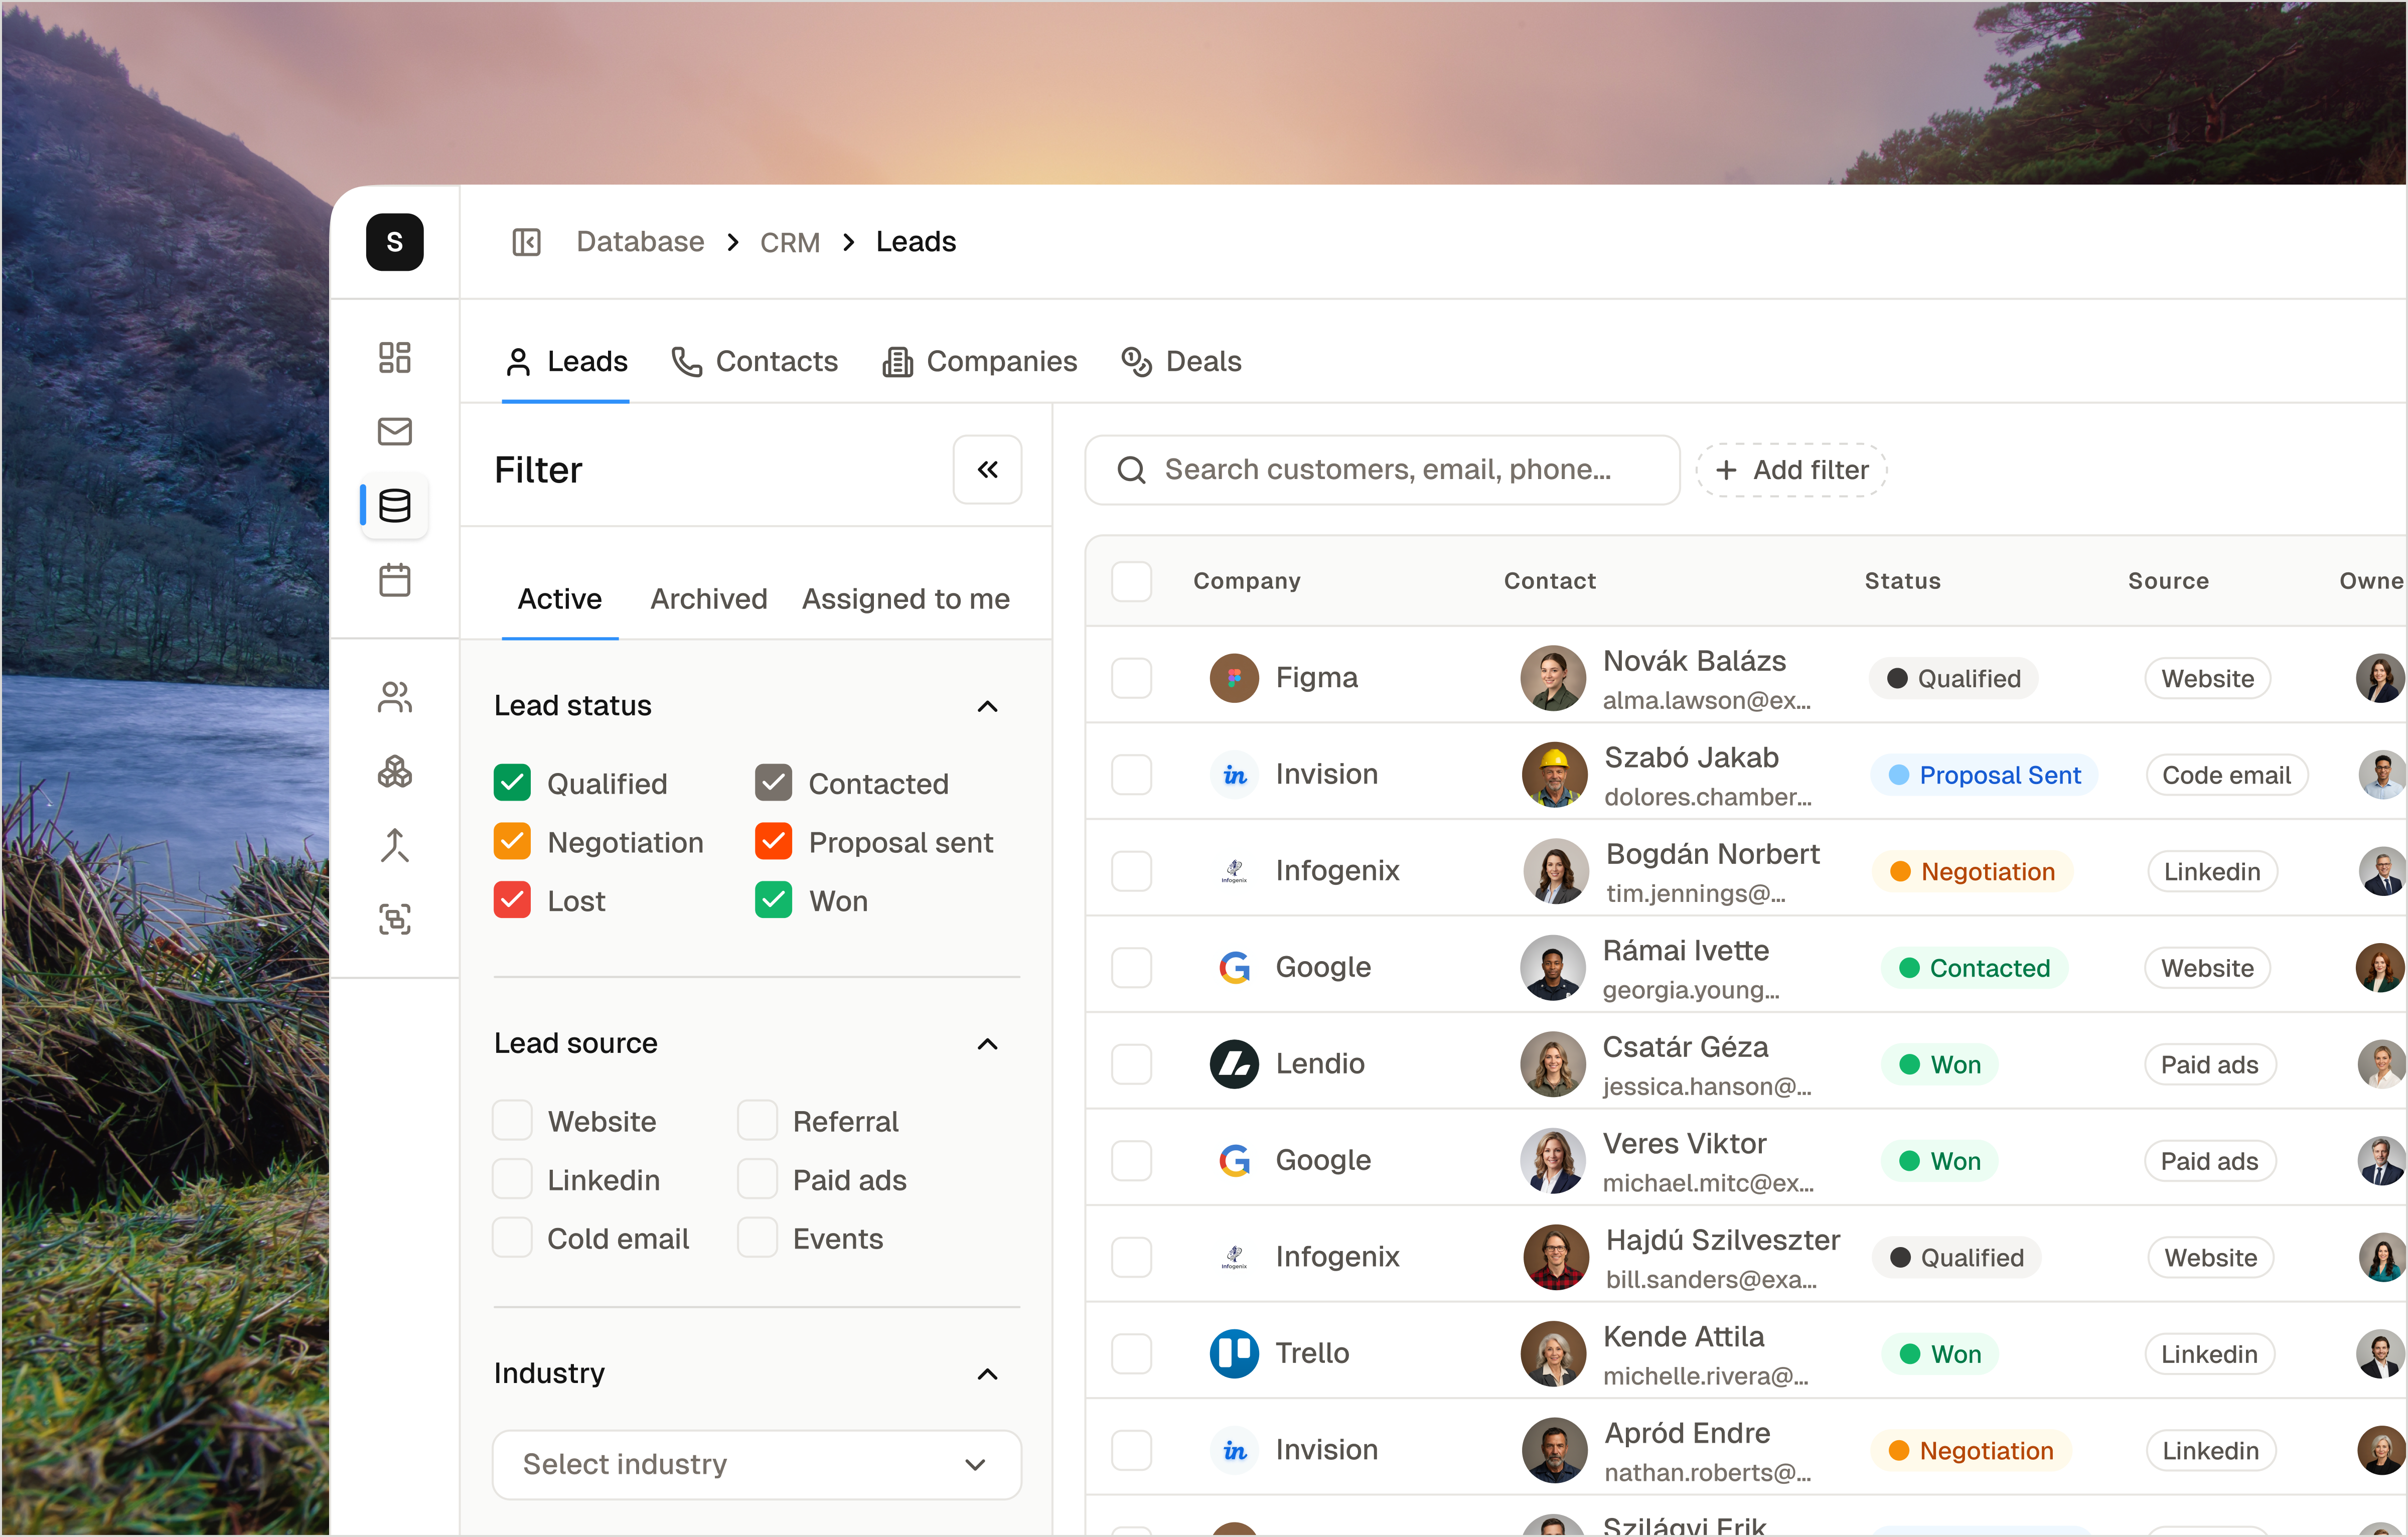Viewport: 2408px width, 1537px height.
Task: Toggle the sidebar panel icon near breadcrumb
Action: [527, 242]
